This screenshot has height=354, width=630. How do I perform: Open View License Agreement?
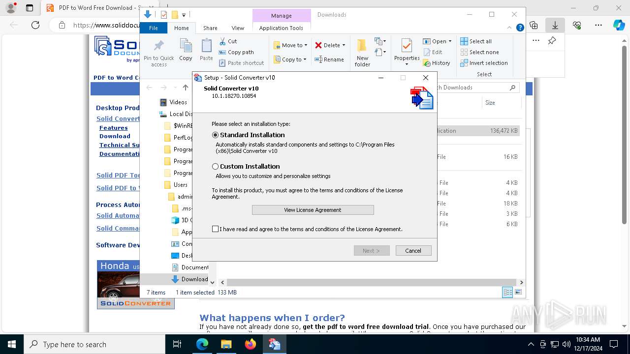coord(313,210)
